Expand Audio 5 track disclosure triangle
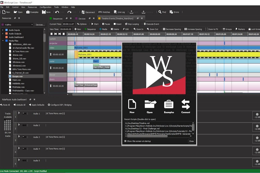The image size is (260, 173). [x=19, y=160]
